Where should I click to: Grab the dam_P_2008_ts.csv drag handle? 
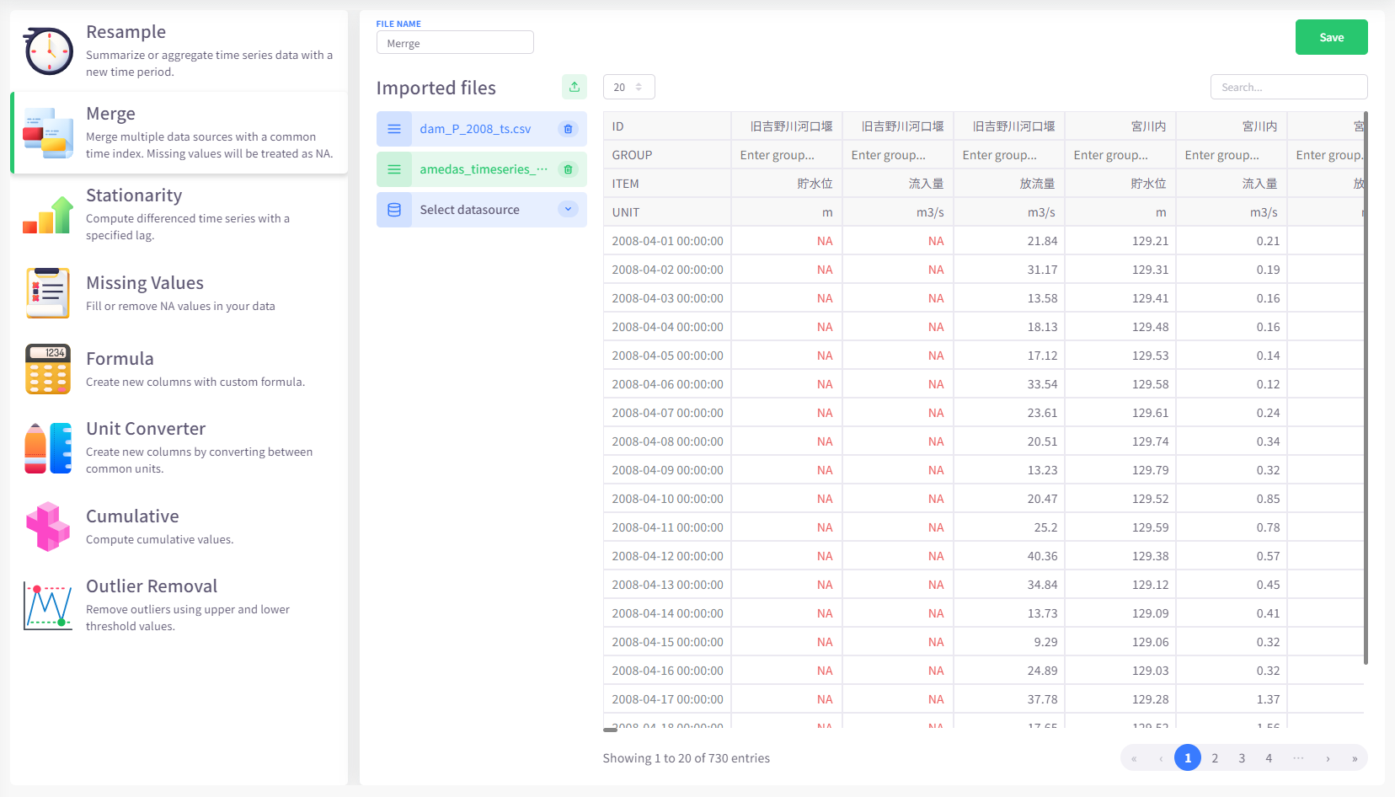click(x=394, y=129)
